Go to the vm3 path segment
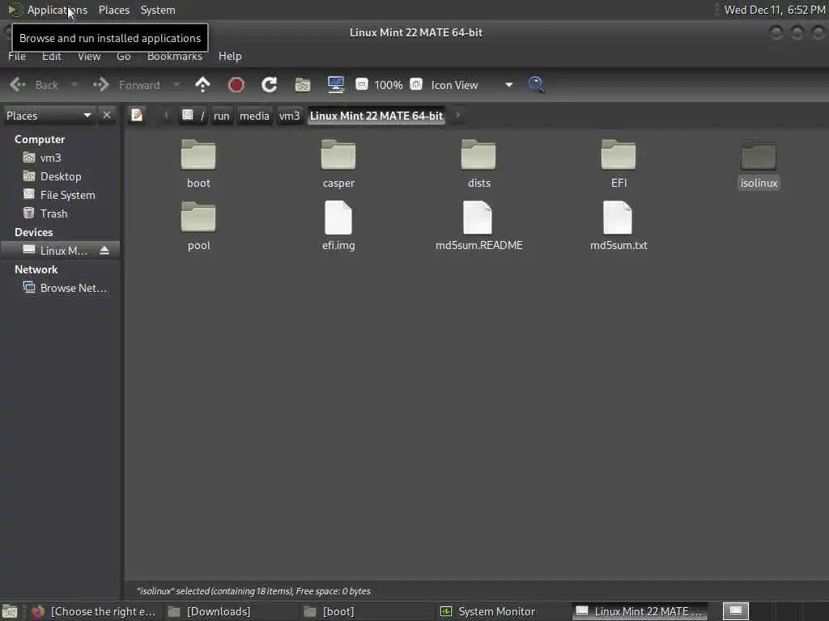 (289, 116)
